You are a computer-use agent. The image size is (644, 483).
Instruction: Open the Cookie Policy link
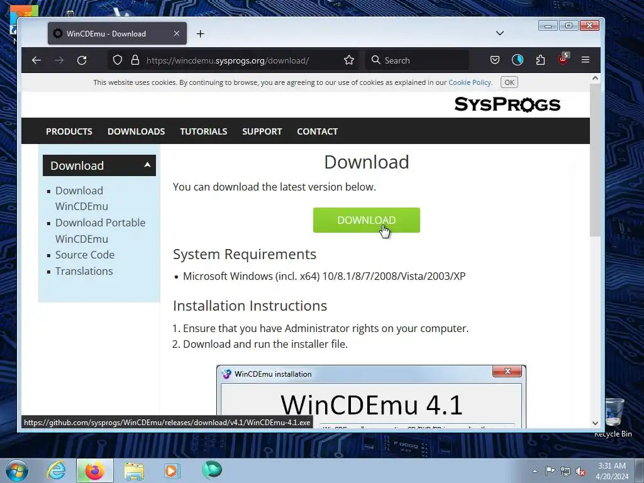click(470, 82)
